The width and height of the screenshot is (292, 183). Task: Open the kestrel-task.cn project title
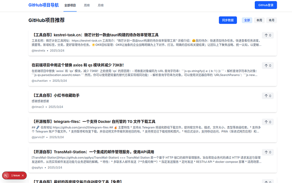pyautogui.click(x=95, y=35)
